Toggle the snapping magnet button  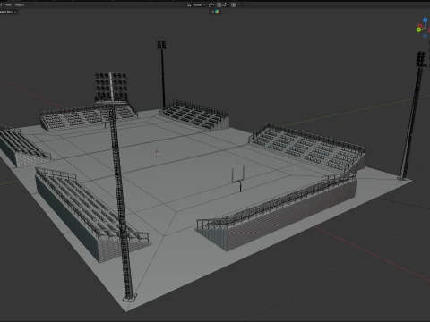219,4
